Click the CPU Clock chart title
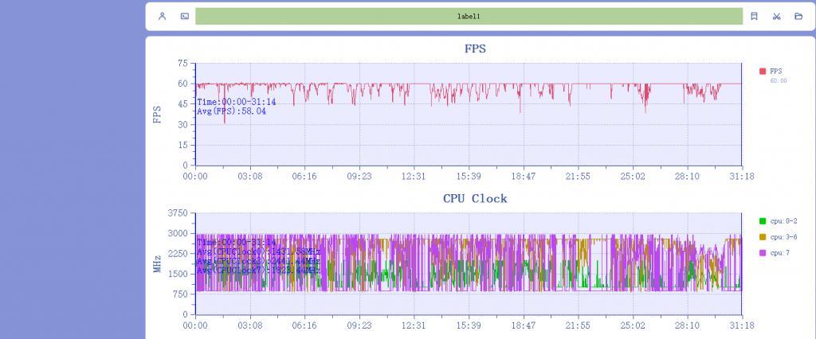Viewport: 816px width, 339px height. click(x=475, y=198)
